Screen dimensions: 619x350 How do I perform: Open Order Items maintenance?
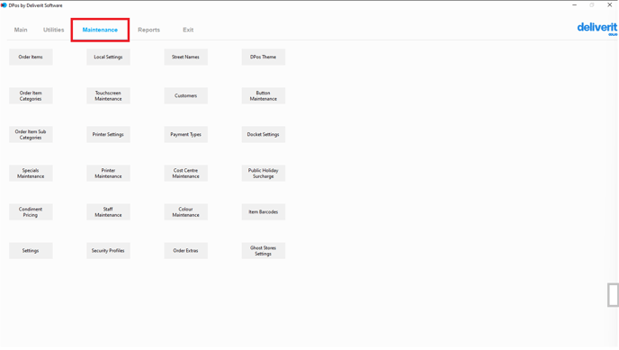coord(31,57)
